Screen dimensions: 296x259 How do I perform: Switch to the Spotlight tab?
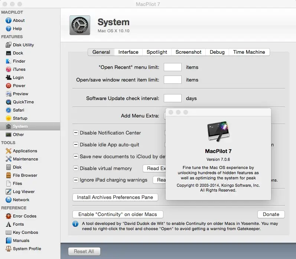(157, 52)
